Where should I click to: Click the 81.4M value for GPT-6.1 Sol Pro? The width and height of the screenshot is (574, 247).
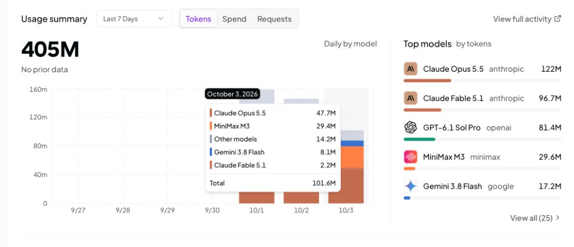pos(550,128)
